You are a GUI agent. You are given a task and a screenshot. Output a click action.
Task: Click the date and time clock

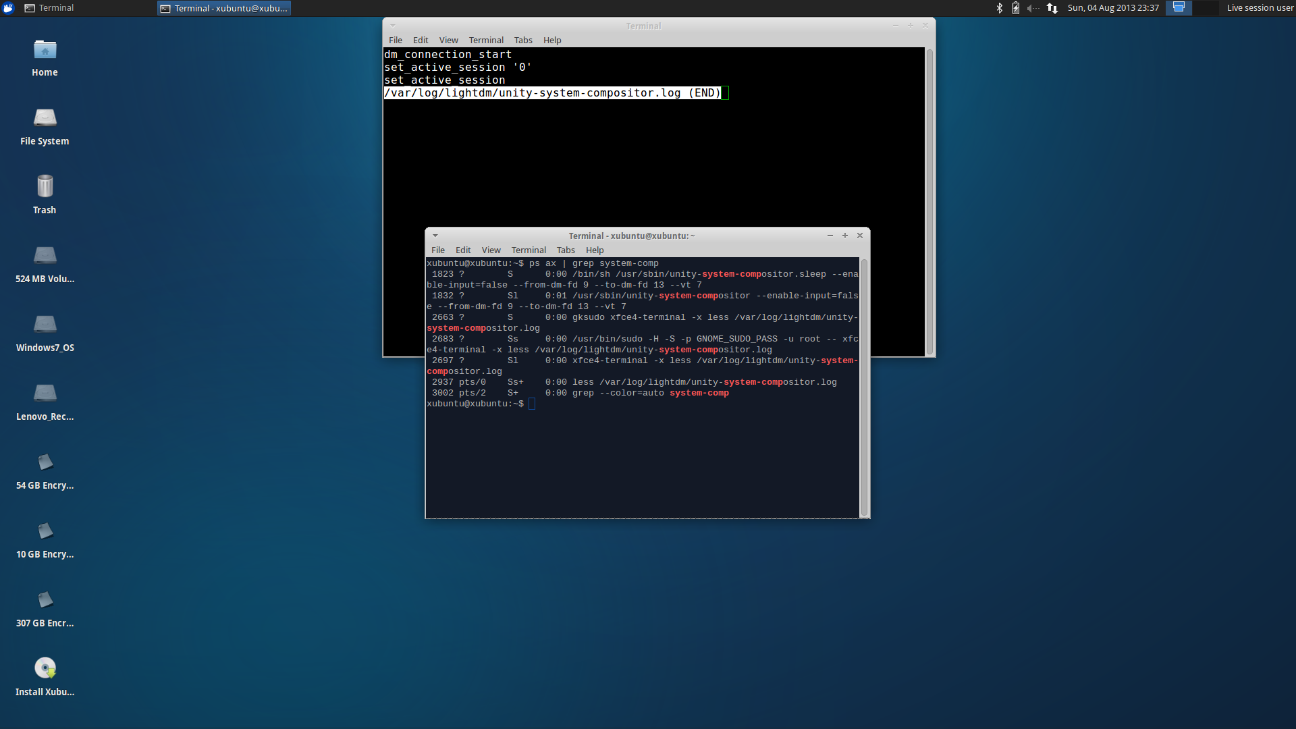click(x=1112, y=8)
